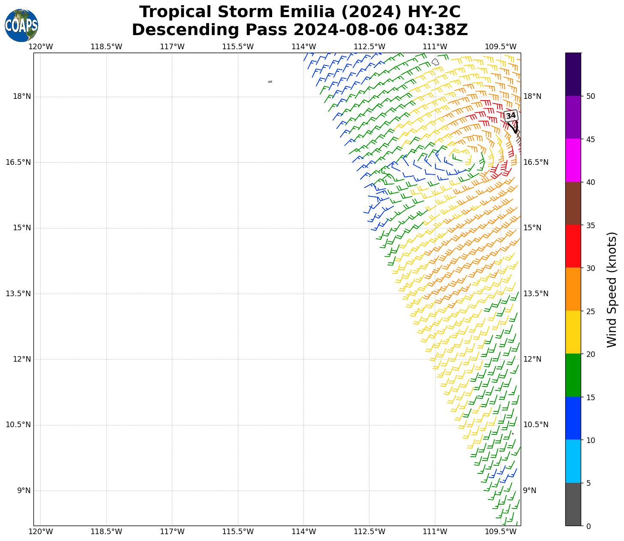
Task: Click the small island outline near 111°W
Action: click(435, 62)
